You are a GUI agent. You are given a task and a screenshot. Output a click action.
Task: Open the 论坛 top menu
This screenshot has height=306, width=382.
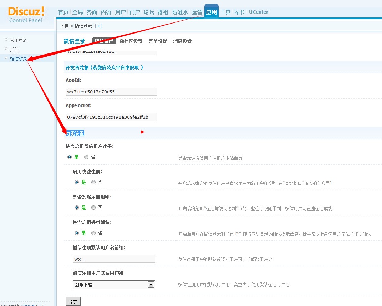pyautogui.click(x=149, y=12)
